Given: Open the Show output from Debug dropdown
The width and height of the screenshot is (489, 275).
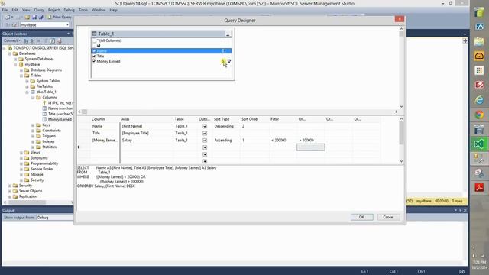Looking at the screenshot, I should 55,218.
